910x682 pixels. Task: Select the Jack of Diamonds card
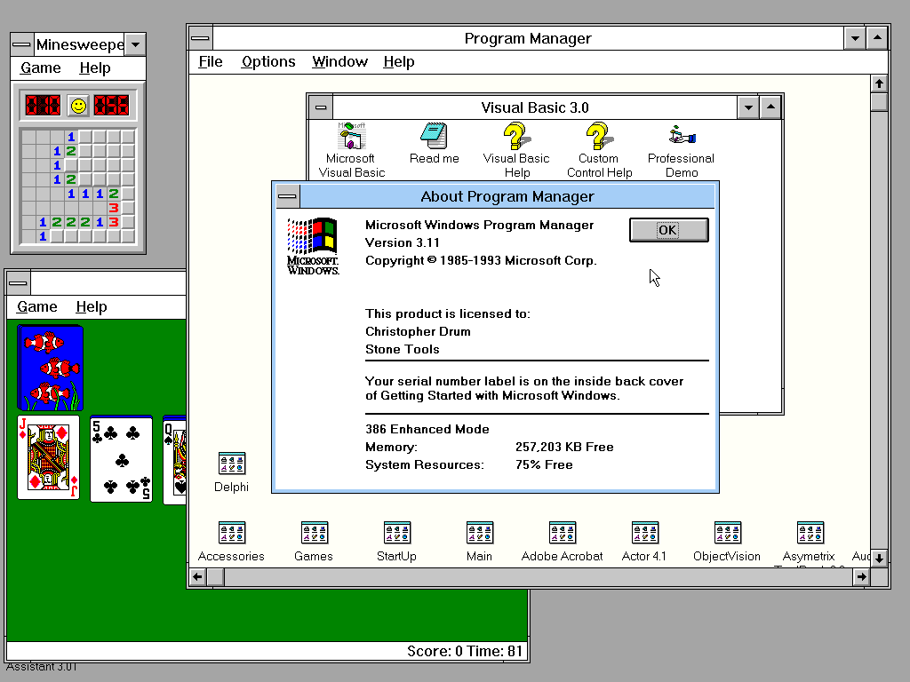coord(48,457)
